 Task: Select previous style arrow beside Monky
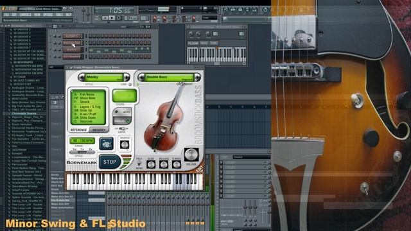click(82, 77)
